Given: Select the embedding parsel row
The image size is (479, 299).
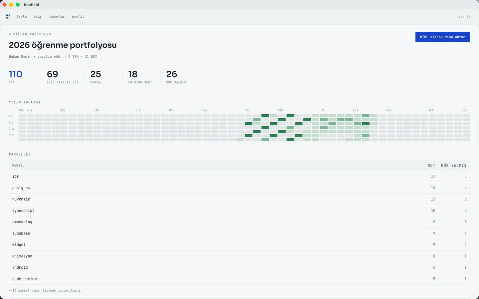Looking at the screenshot, I should point(239,222).
